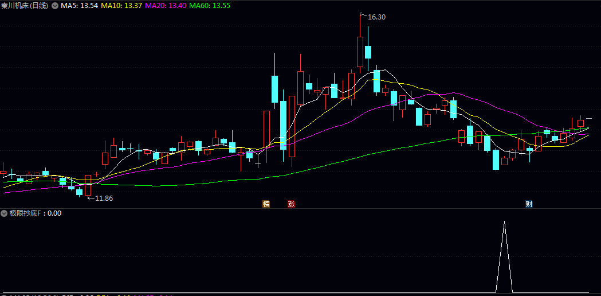Click the red candlestick at the 16.30 high
The image size is (601, 296).
click(x=360, y=52)
